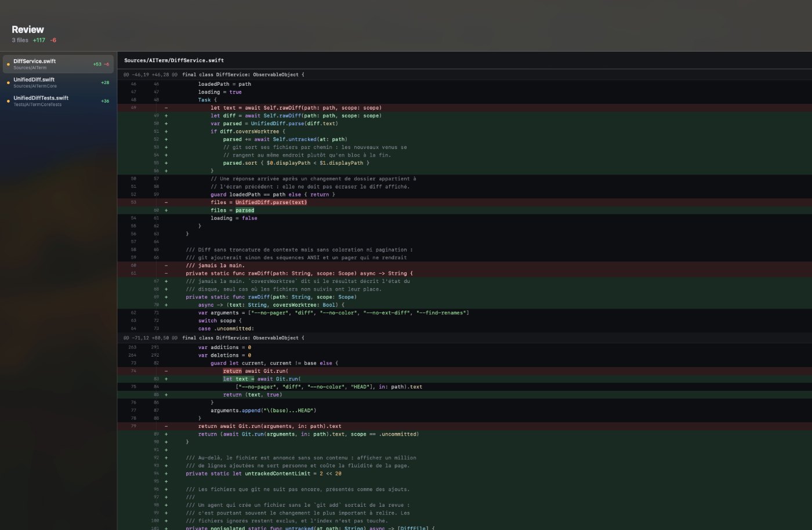The image size is (812, 530).
Task: Click the +36 count for UnifiedDiffTests.swift
Action: point(105,101)
